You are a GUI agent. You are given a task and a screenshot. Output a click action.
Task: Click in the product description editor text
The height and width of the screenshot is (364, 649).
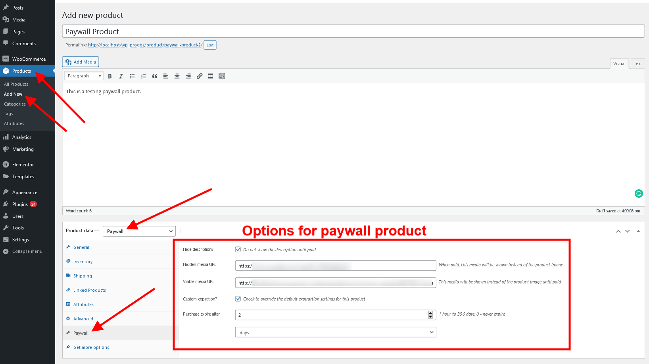click(104, 91)
